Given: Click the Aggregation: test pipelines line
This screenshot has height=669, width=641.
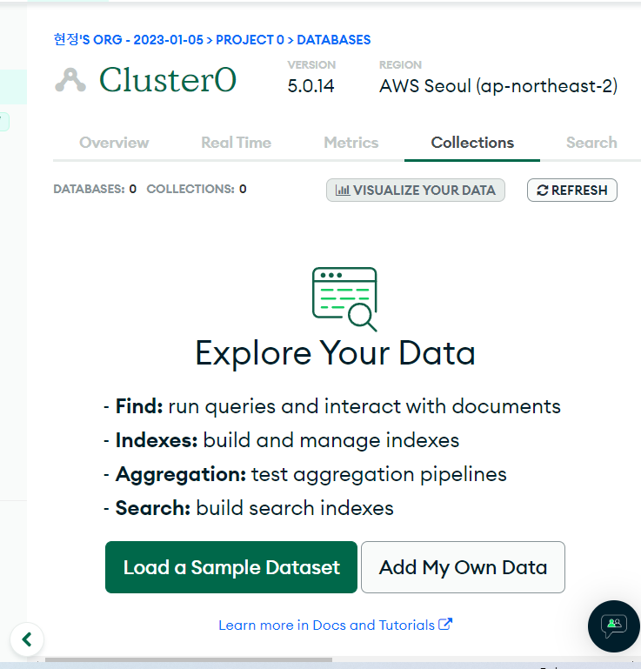Looking at the screenshot, I should click(x=305, y=474).
